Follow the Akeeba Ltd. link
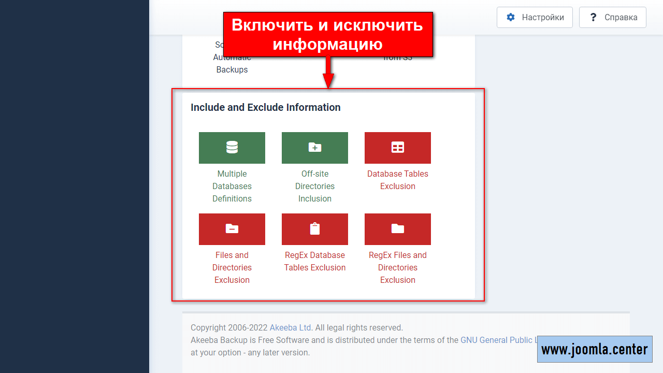The height and width of the screenshot is (373, 663). 291,327
